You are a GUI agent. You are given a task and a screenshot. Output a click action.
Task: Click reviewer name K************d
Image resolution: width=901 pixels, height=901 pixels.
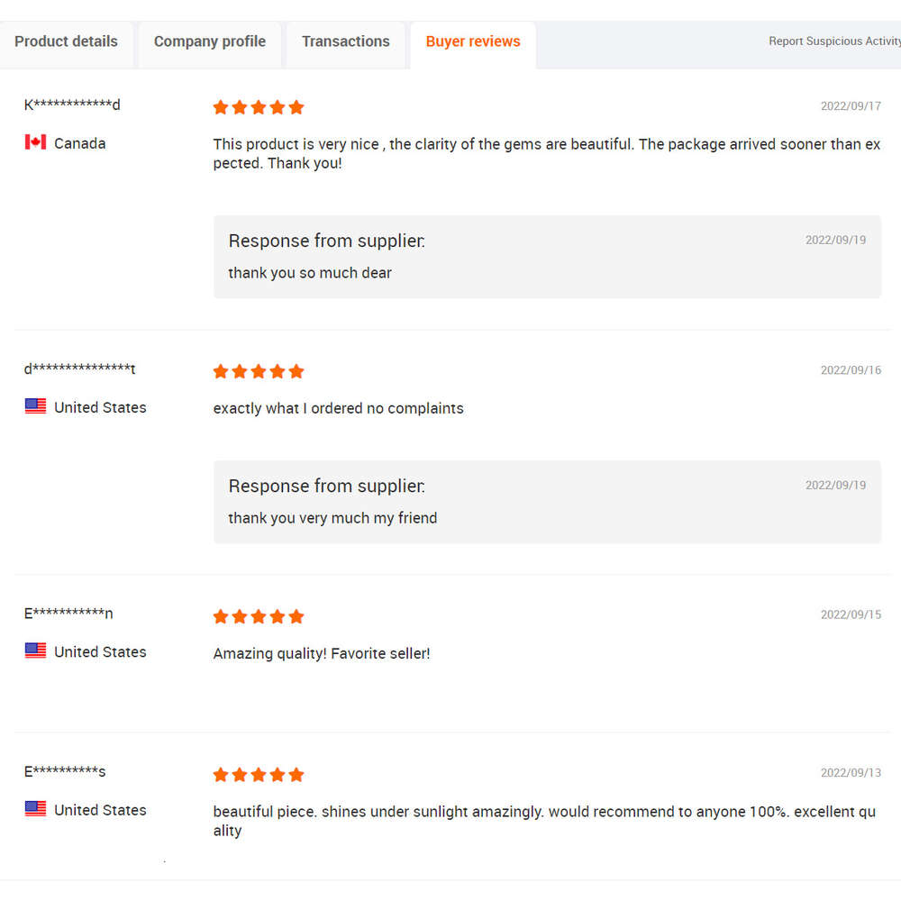click(72, 105)
